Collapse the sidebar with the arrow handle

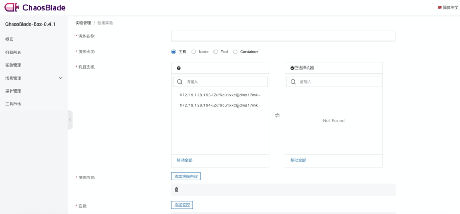tap(70, 120)
